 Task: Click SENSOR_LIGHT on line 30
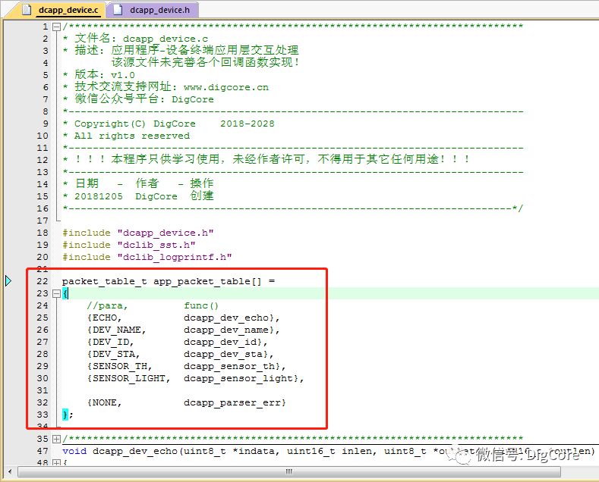coord(129,378)
